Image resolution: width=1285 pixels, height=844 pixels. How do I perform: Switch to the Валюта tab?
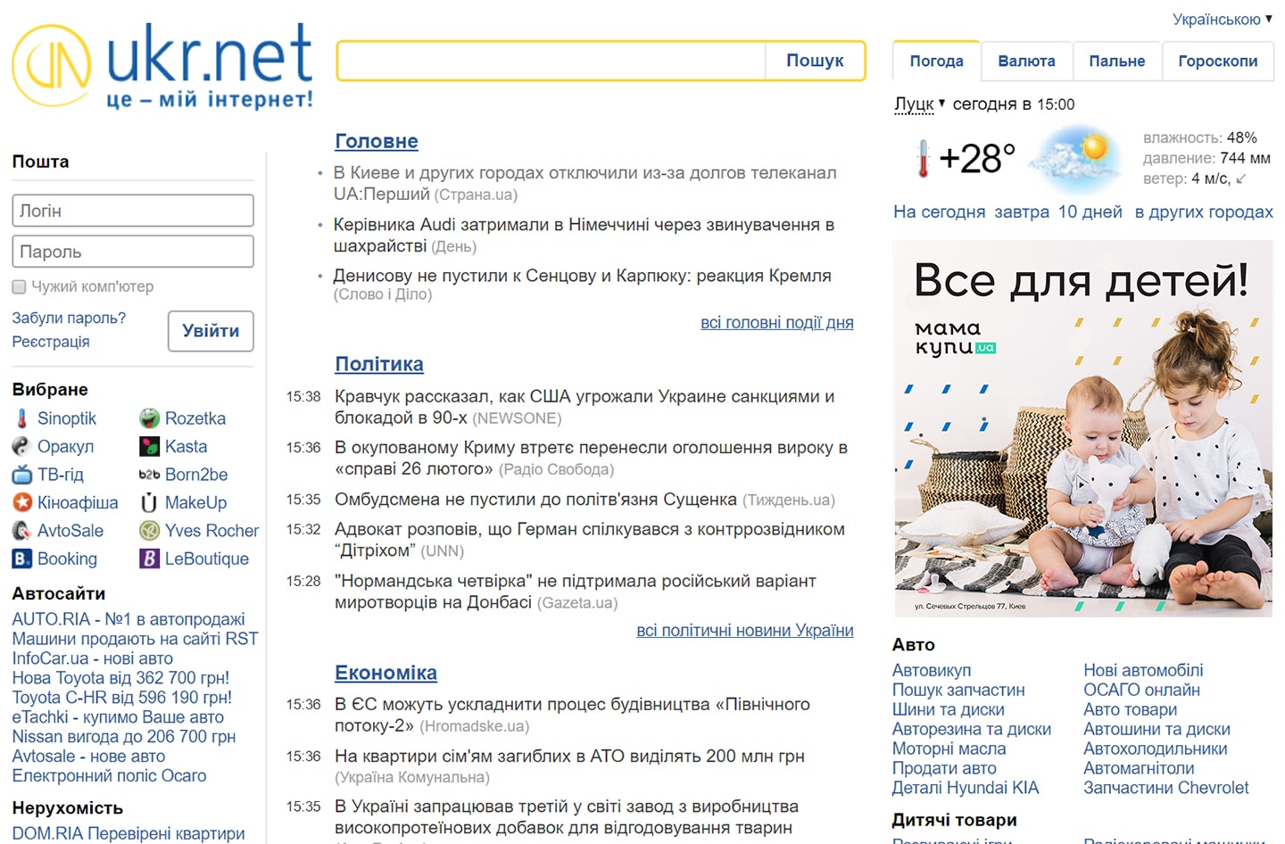pos(1026,61)
